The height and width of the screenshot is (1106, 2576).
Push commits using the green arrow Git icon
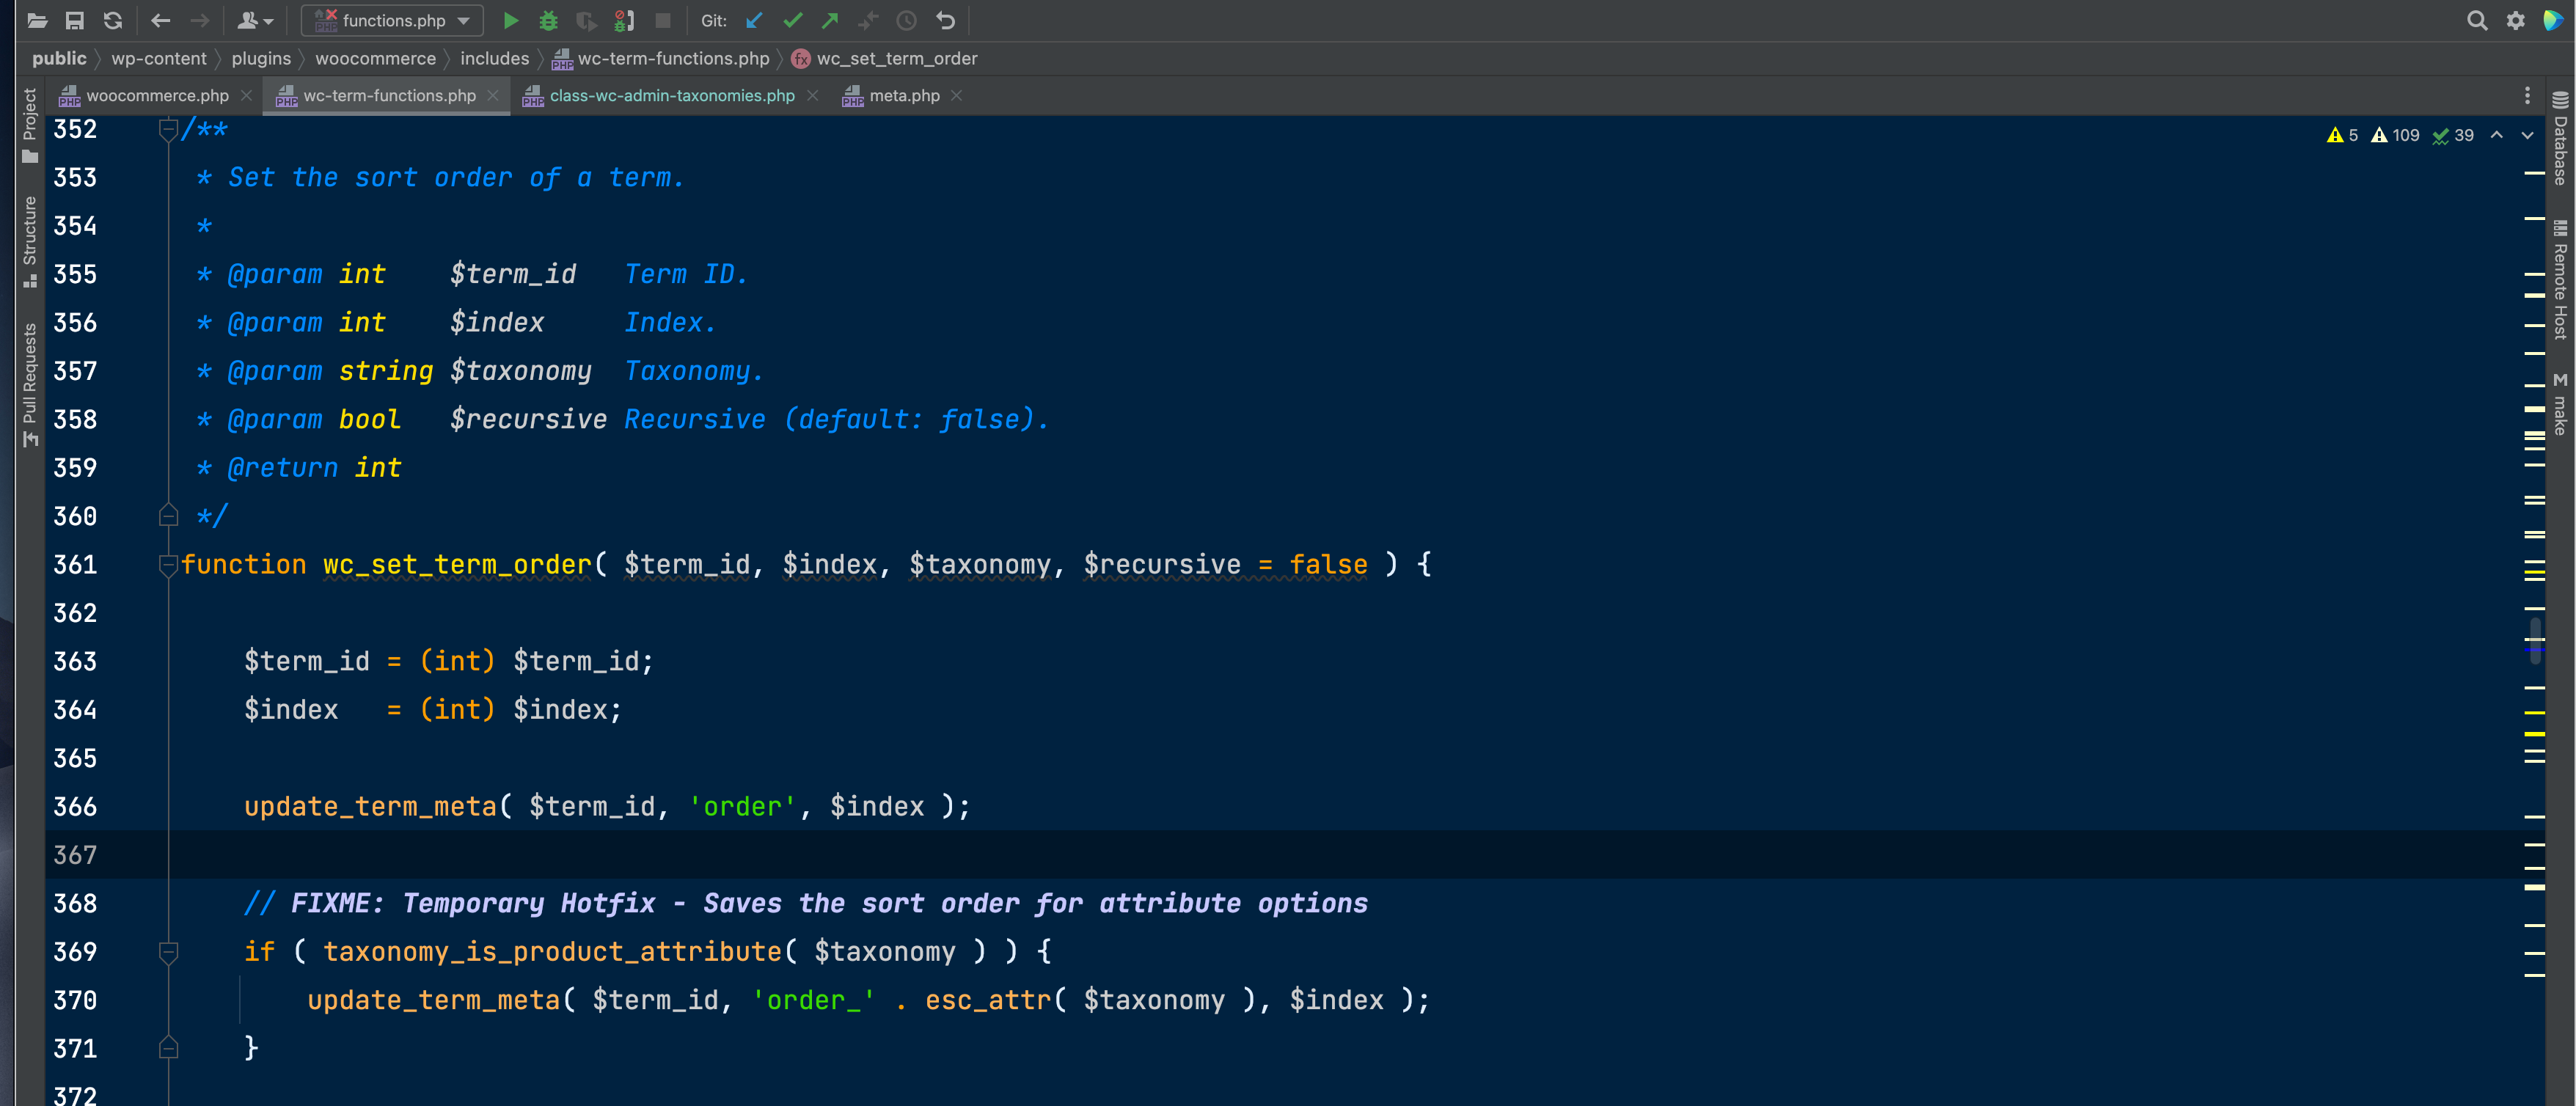click(830, 20)
